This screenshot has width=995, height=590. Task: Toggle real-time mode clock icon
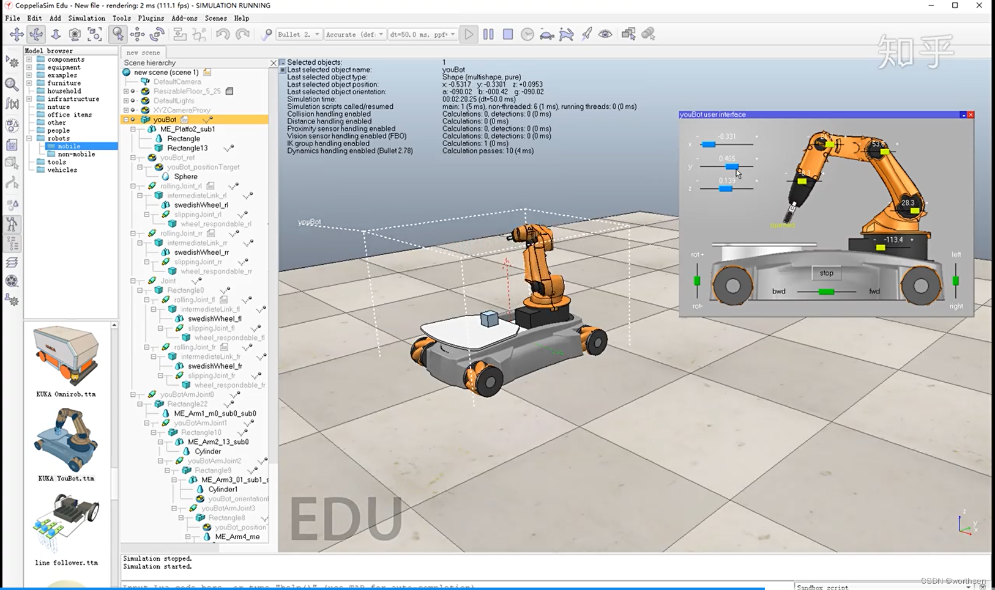527,34
